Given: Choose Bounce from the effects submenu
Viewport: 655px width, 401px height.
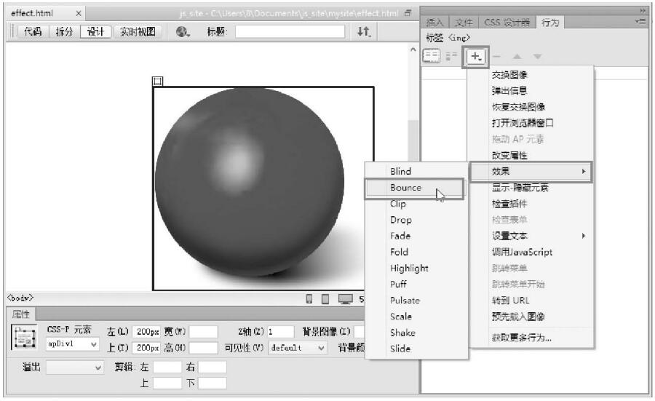Looking at the screenshot, I should click(413, 188).
